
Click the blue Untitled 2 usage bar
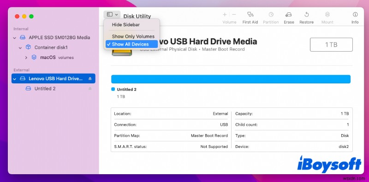pos(231,79)
